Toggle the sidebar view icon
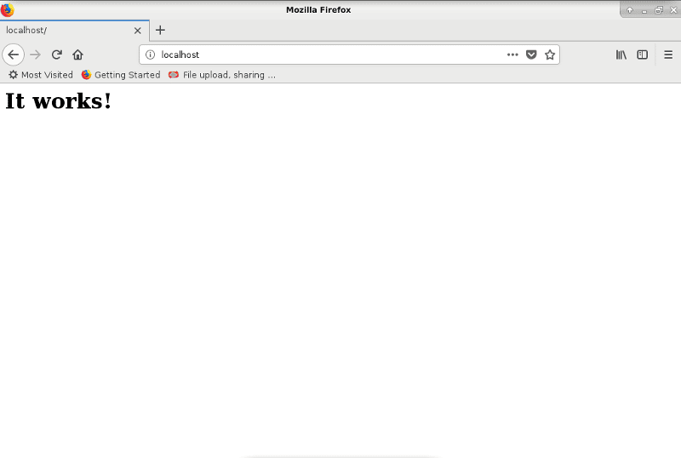 click(x=643, y=54)
